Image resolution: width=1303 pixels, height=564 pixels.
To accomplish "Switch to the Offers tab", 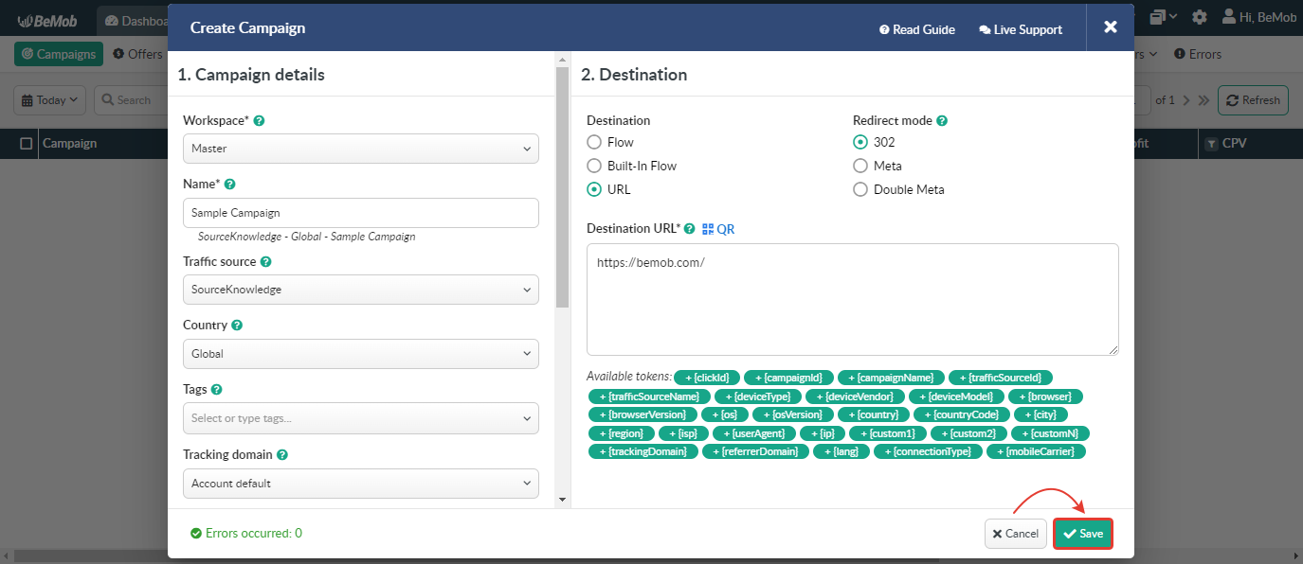I will click(138, 54).
